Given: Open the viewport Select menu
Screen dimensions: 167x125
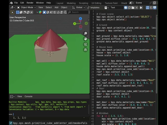Looking at the screenshot, I should [49, 8].
